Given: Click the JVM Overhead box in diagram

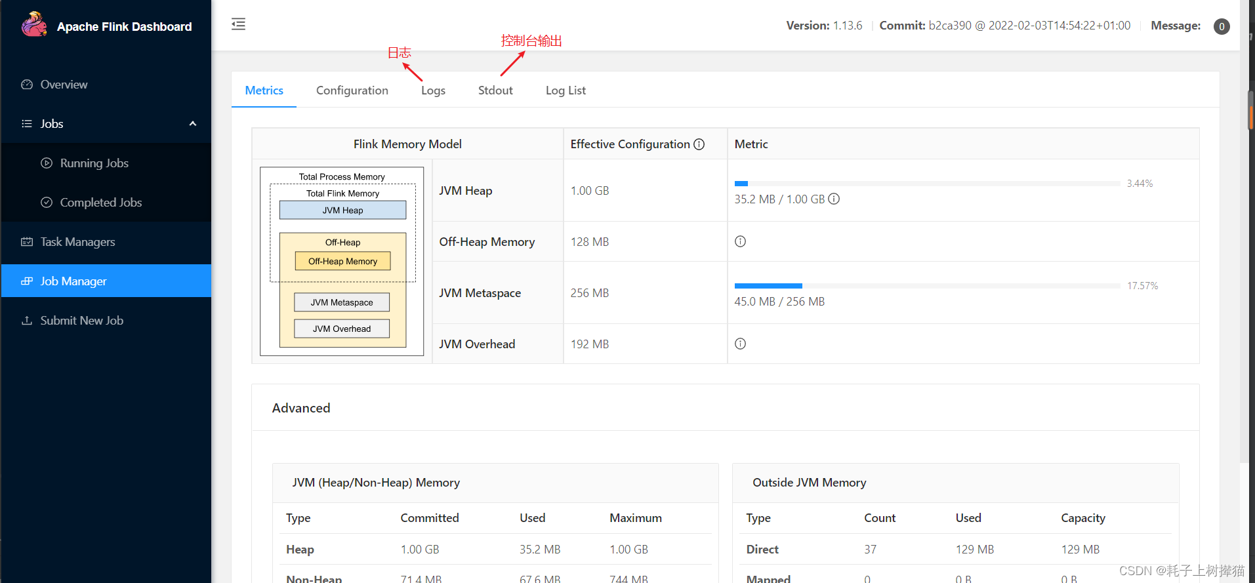Looking at the screenshot, I should pos(342,329).
